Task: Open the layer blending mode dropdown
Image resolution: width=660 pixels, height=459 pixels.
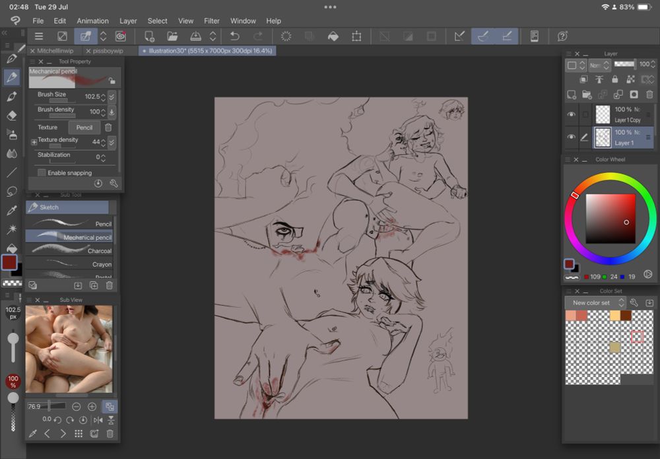Action: pos(599,65)
